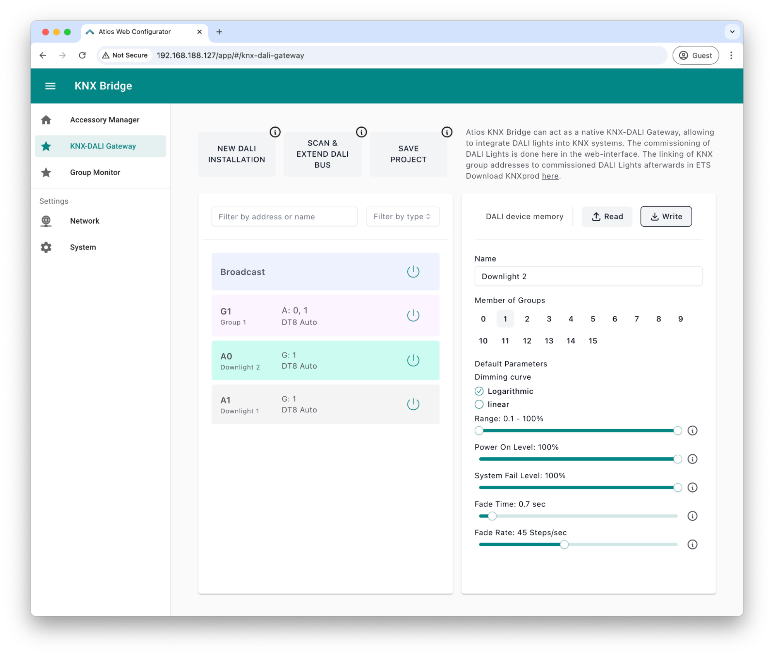Read DALI device memory
Image resolution: width=774 pixels, height=657 pixels.
[607, 217]
